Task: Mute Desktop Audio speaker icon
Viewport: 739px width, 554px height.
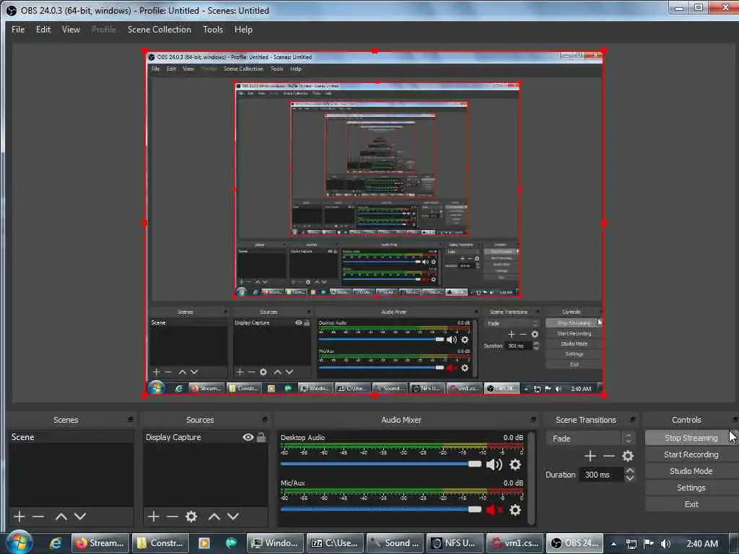Action: coord(494,465)
